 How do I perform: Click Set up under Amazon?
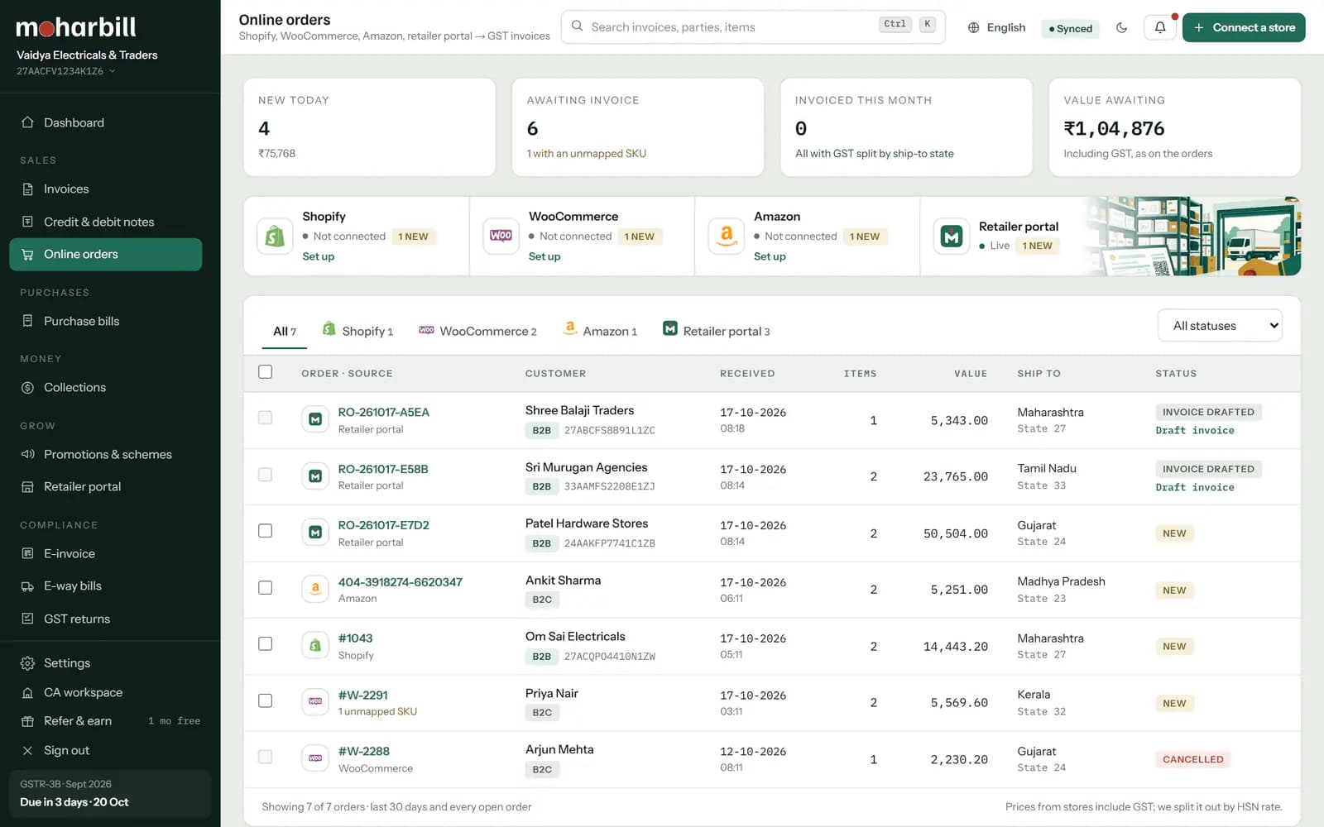(770, 256)
